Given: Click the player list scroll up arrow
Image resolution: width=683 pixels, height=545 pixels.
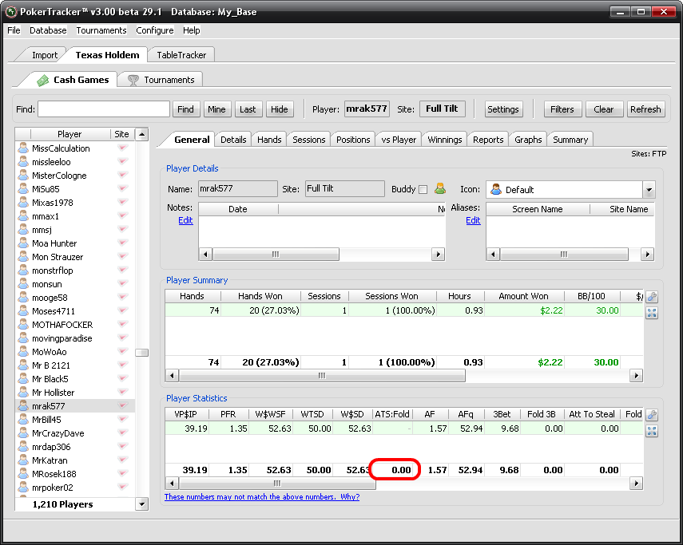Looking at the screenshot, I should pyautogui.click(x=142, y=134).
